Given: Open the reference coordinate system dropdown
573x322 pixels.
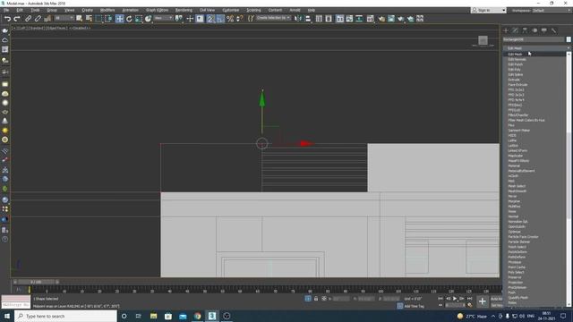Looking at the screenshot, I should coord(163,18).
